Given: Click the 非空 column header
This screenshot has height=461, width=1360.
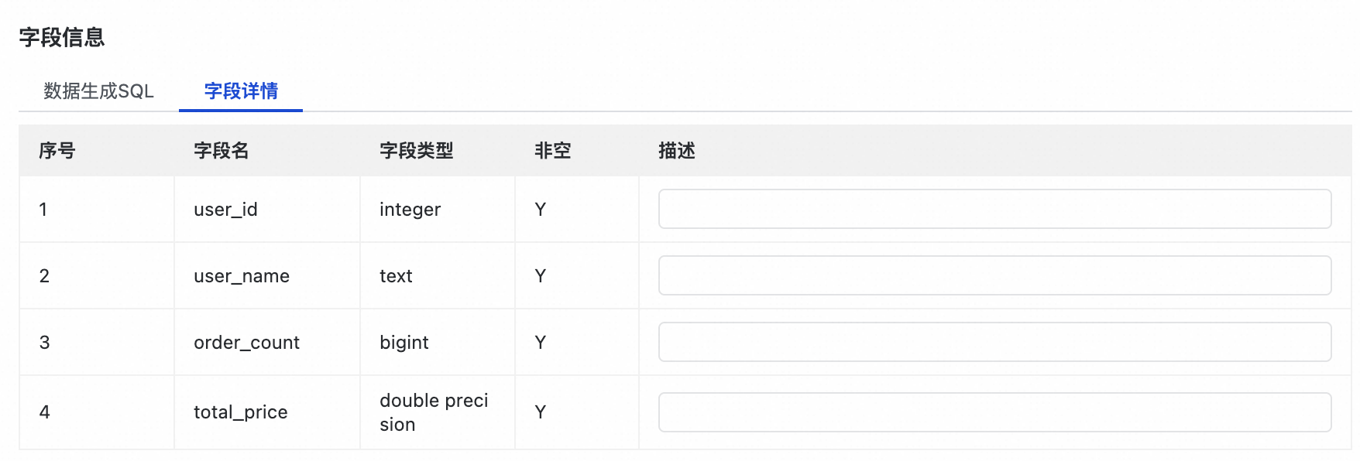Looking at the screenshot, I should (552, 151).
